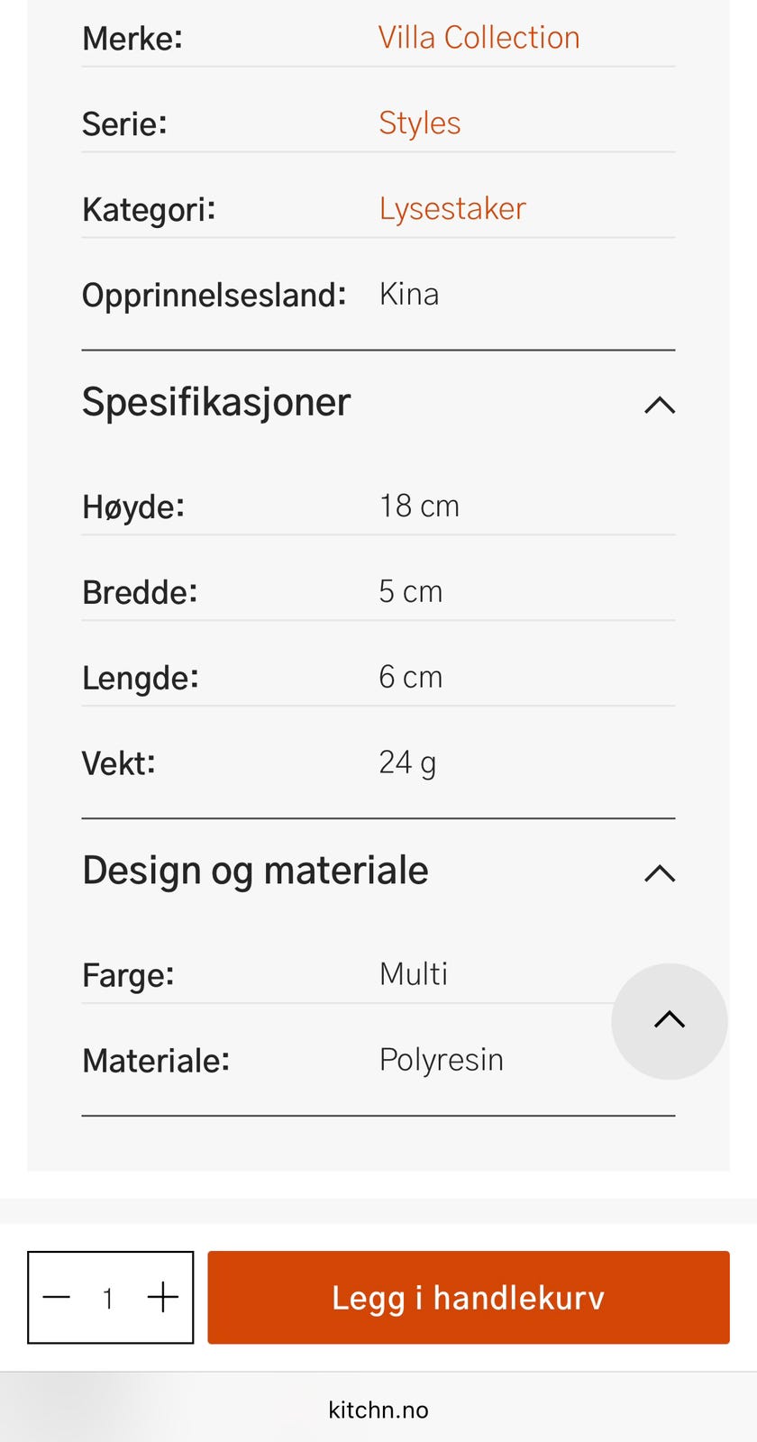
Task: Tap the kitchn.no address bar
Action: point(378,1410)
